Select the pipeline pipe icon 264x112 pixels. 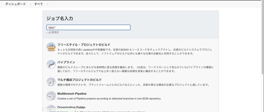(x=51, y=65)
